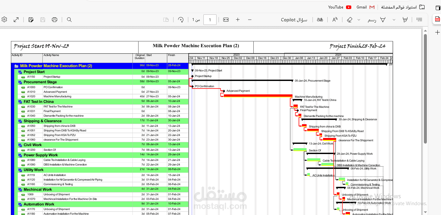Click the PDF tab icon in sidebar

pyautogui.click(x=437, y=19)
